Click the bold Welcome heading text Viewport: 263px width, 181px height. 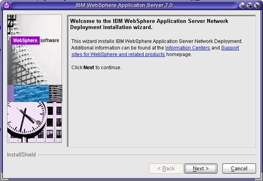(149, 24)
